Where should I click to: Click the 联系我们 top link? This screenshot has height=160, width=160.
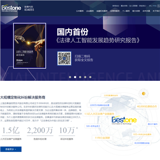(142, 6)
